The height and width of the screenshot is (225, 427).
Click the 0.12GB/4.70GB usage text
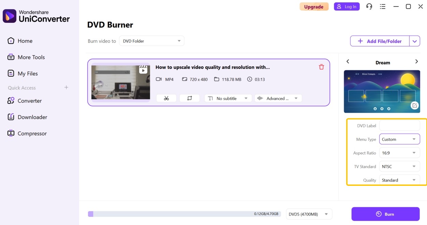[x=266, y=214]
